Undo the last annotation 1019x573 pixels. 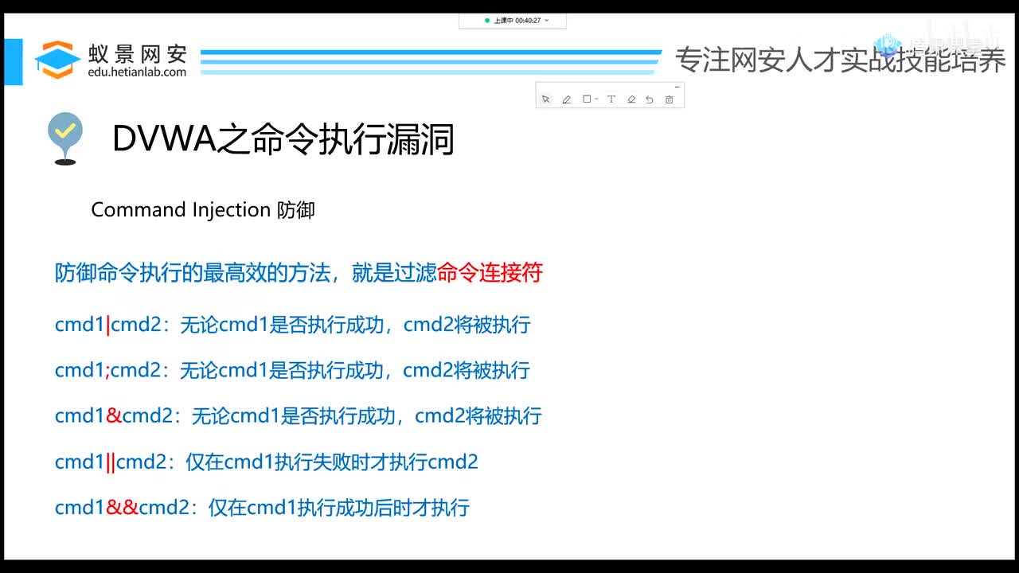650,99
